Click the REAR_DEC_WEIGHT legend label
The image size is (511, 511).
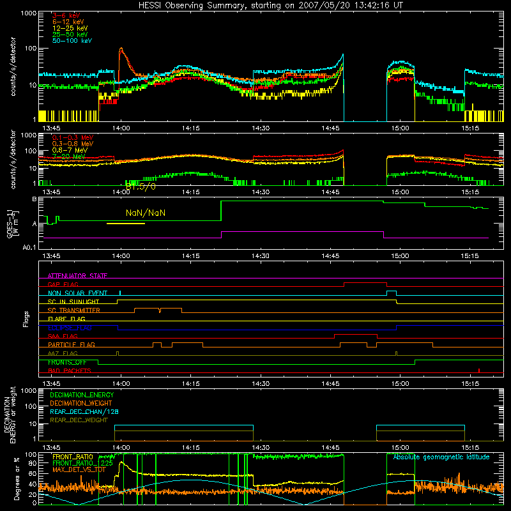coord(79,420)
